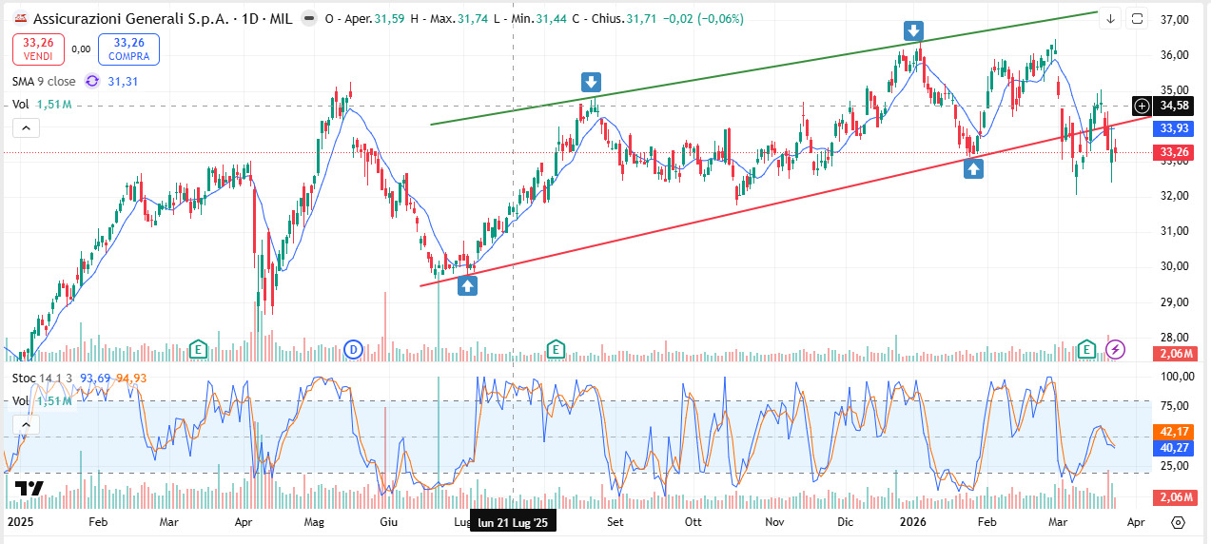Click the SMA indicator refresh icon
This screenshot has width=1211, height=544.
click(x=92, y=82)
